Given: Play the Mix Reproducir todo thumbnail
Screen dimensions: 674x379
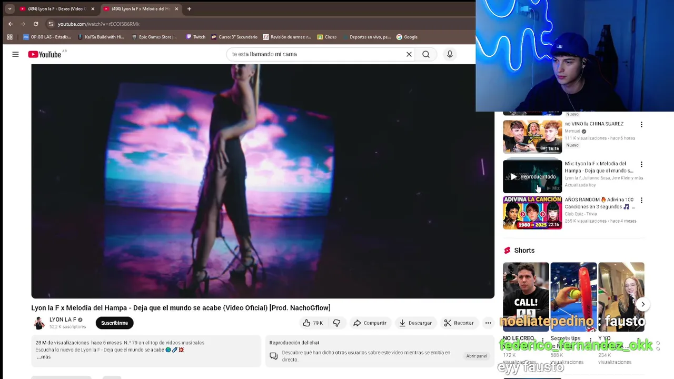Looking at the screenshot, I should click(x=532, y=176).
